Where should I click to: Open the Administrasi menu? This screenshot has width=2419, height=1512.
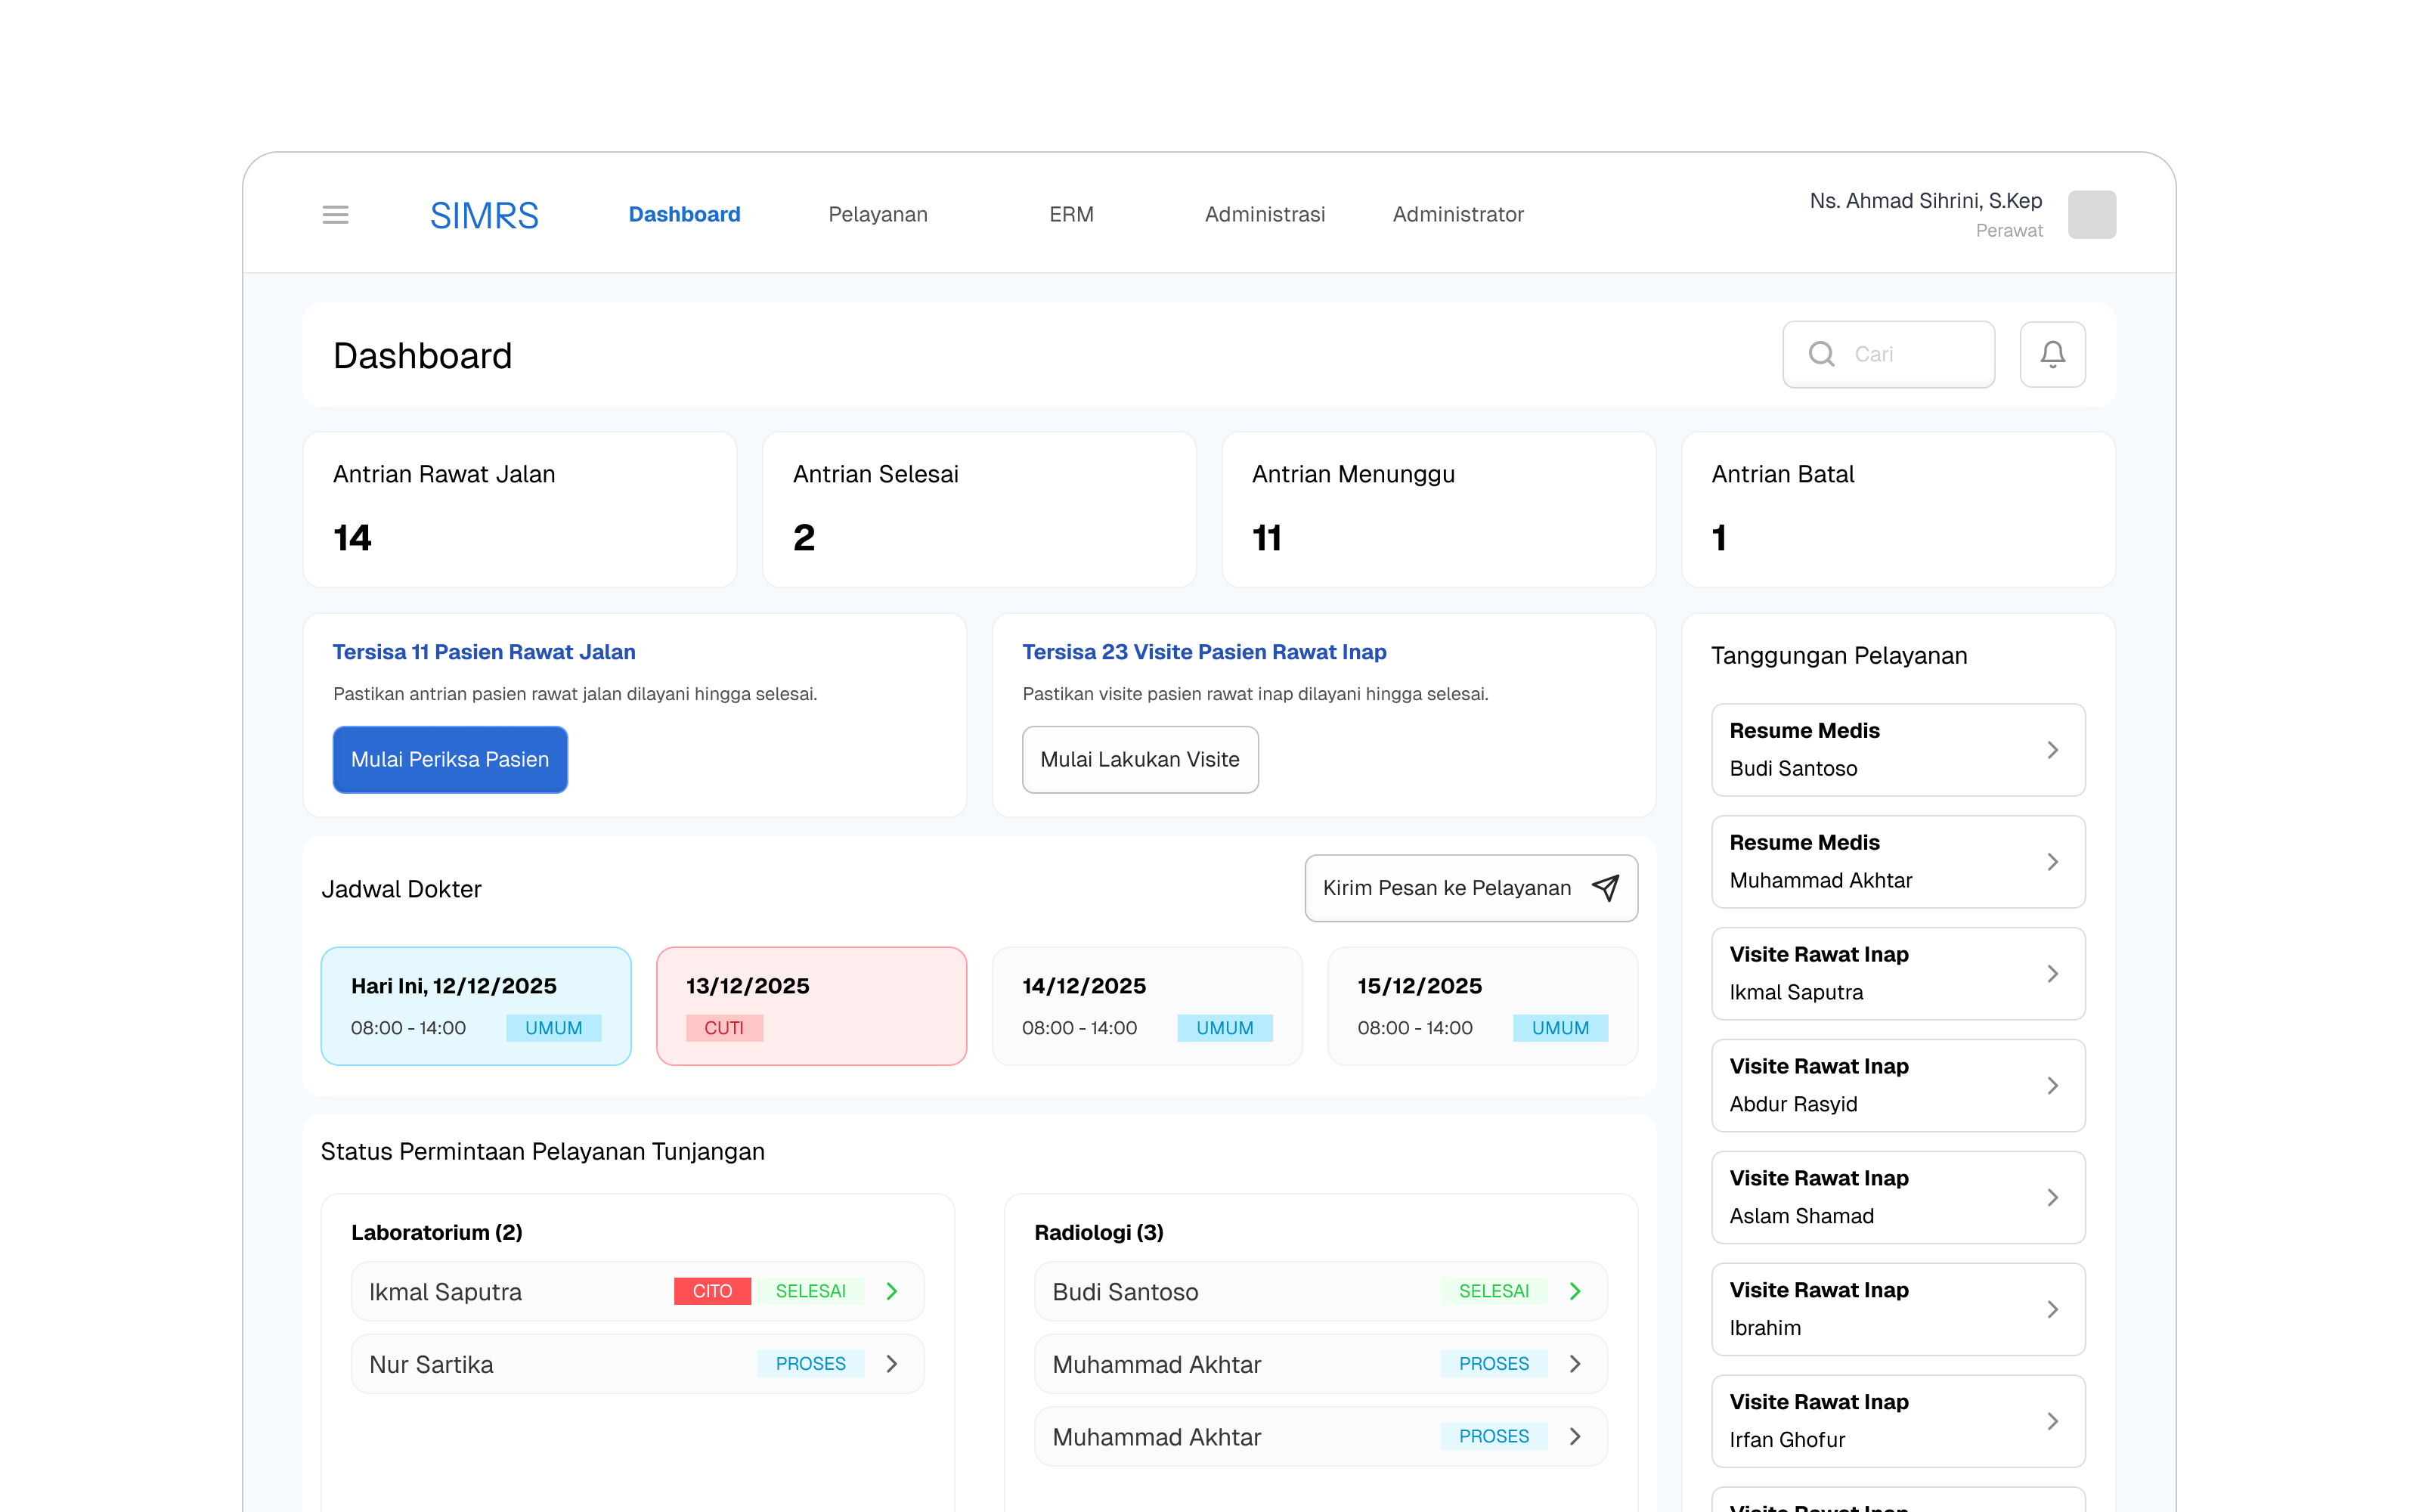(1265, 214)
